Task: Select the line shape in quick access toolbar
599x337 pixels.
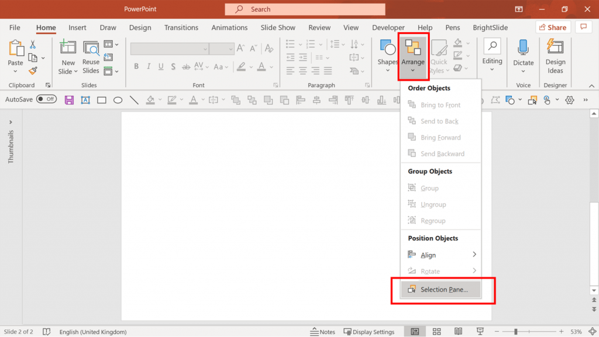Action: point(134,100)
